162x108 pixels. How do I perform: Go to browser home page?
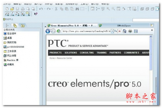coord(124,31)
